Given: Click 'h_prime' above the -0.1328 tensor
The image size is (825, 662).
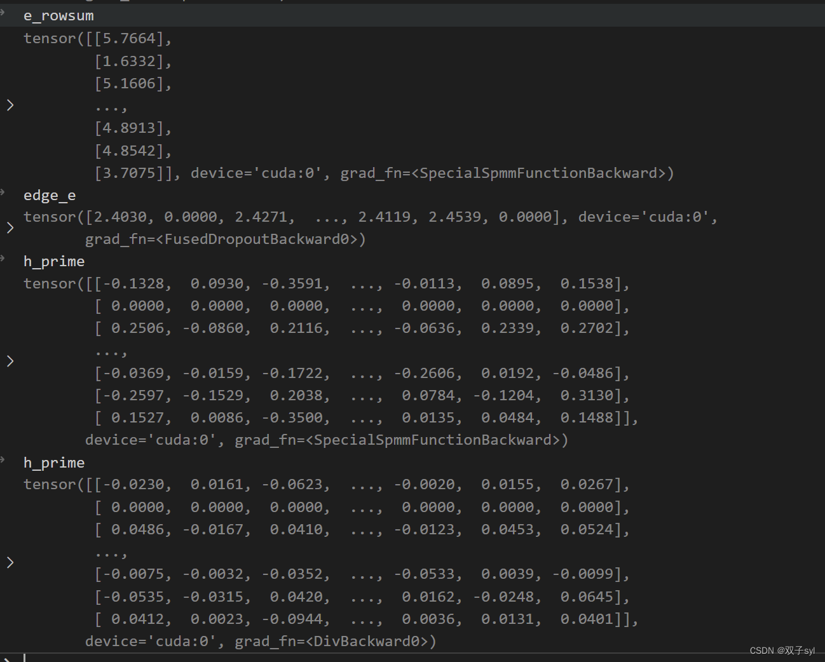Looking at the screenshot, I should pos(54,262).
